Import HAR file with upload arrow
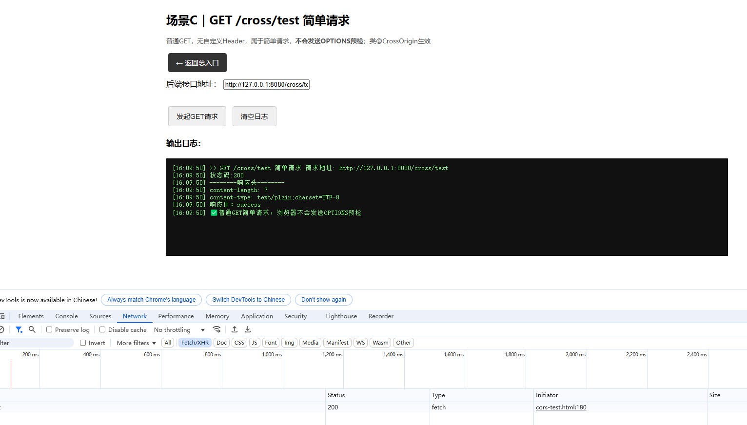 pos(235,329)
